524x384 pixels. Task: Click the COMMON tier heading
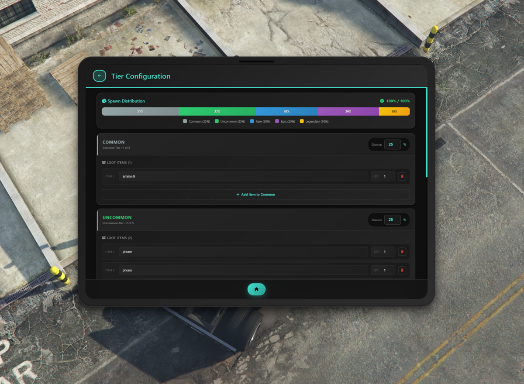tap(114, 142)
